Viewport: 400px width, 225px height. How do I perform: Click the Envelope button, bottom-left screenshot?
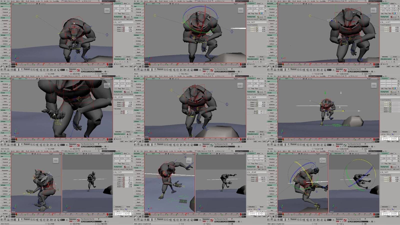point(5,191)
